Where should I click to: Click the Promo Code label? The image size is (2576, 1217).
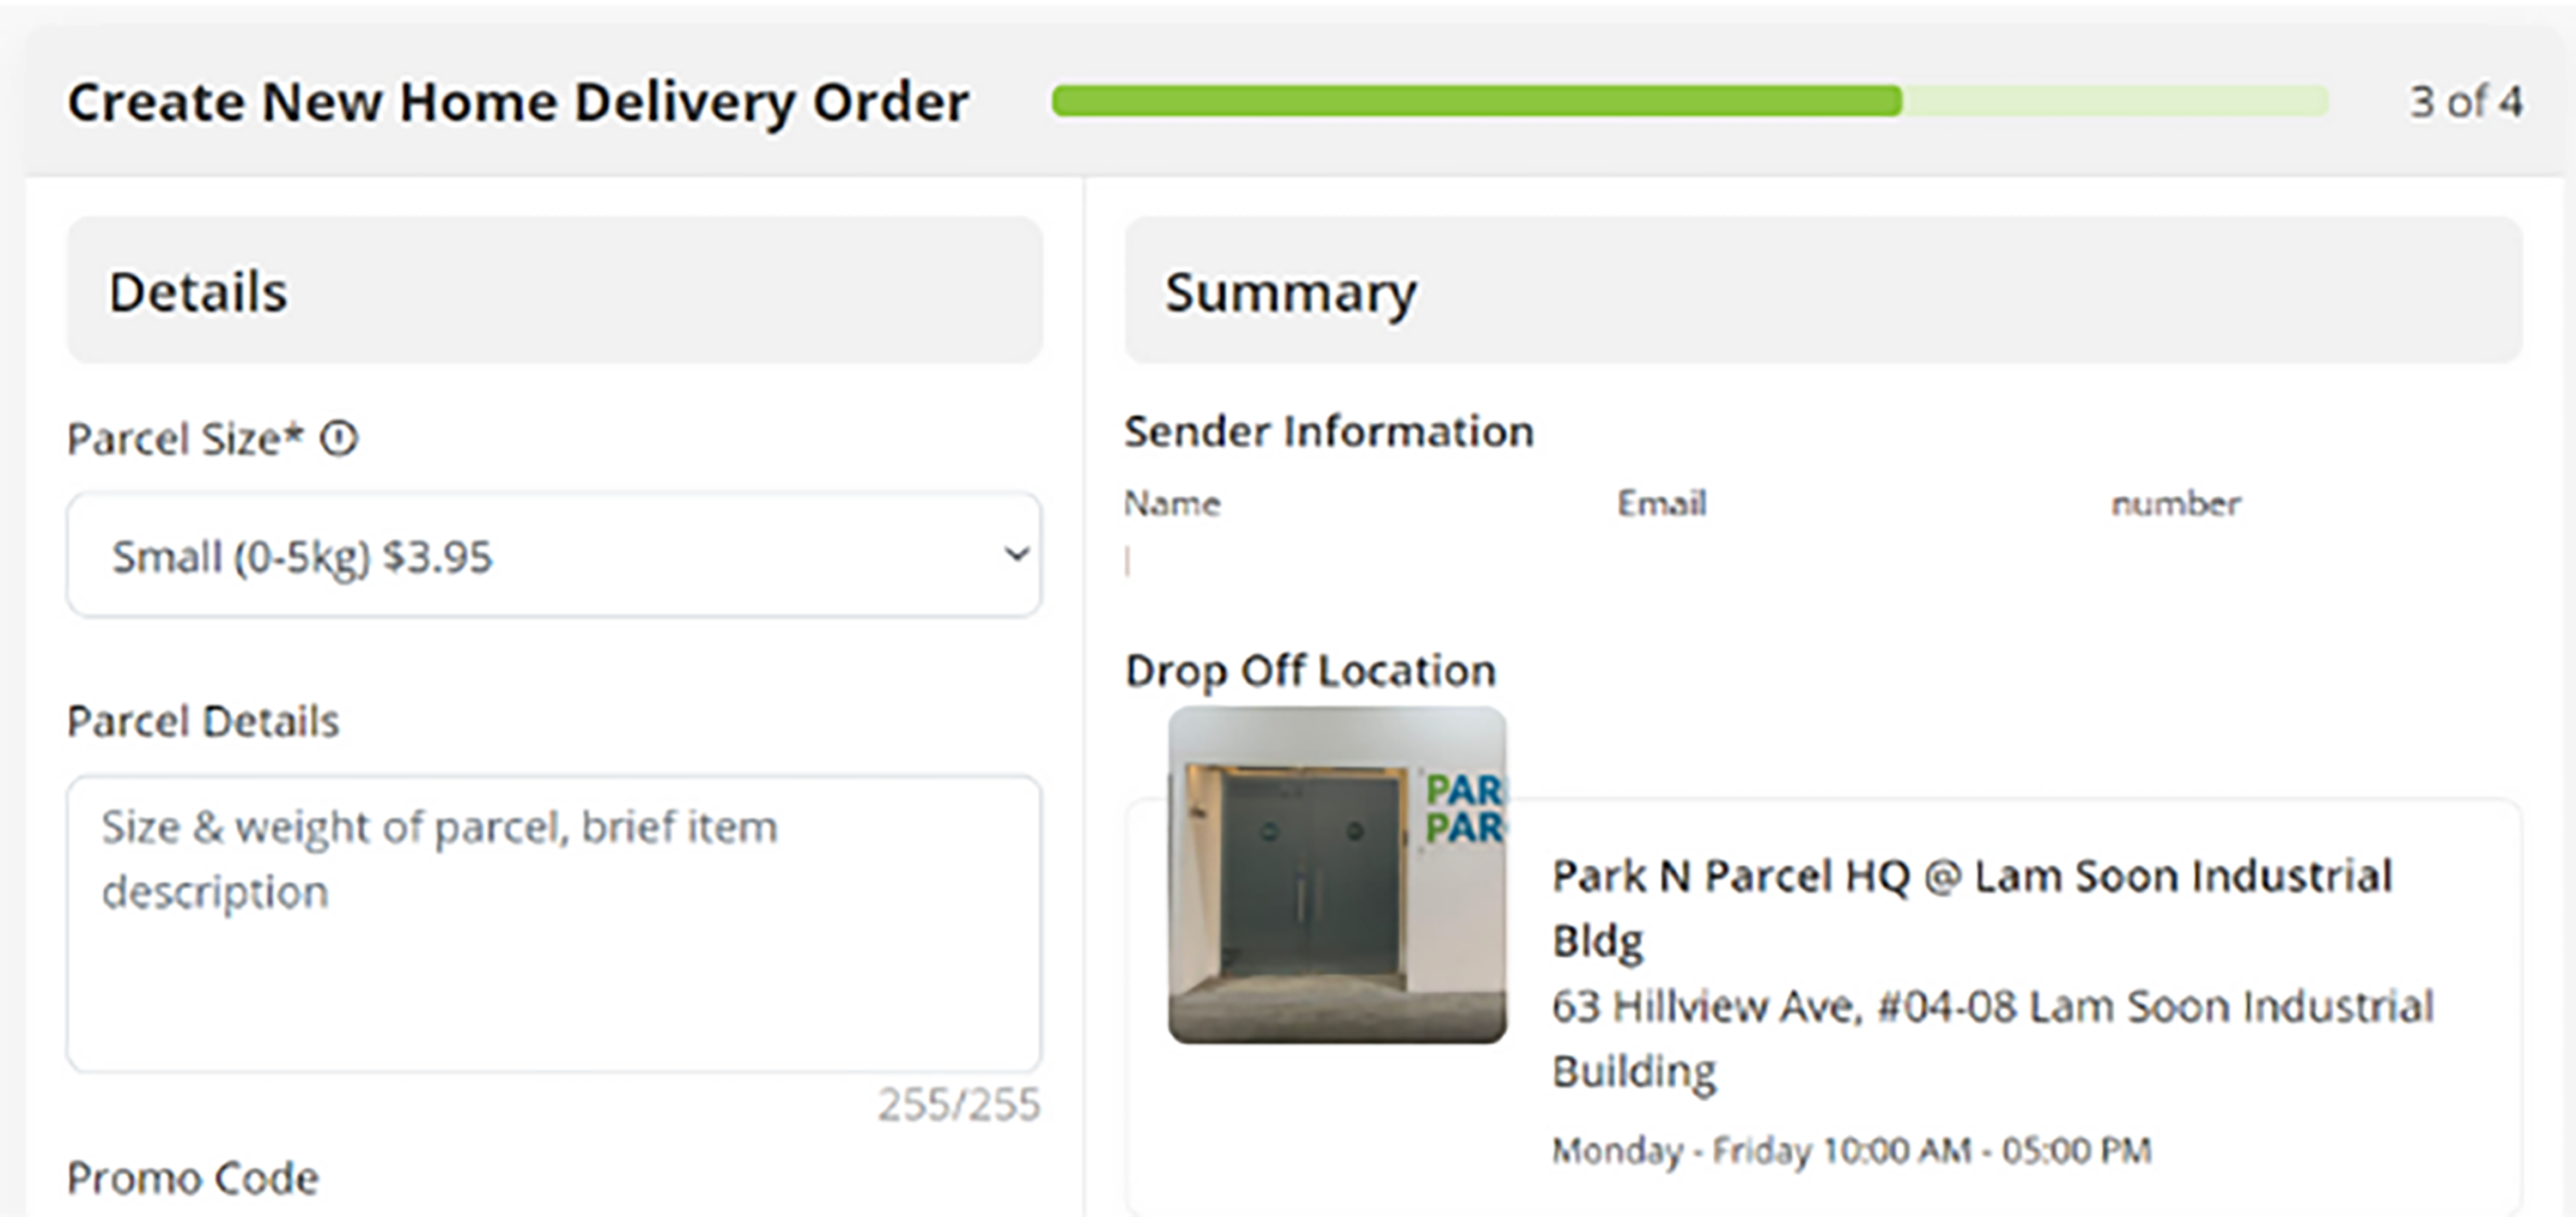click(x=193, y=1178)
